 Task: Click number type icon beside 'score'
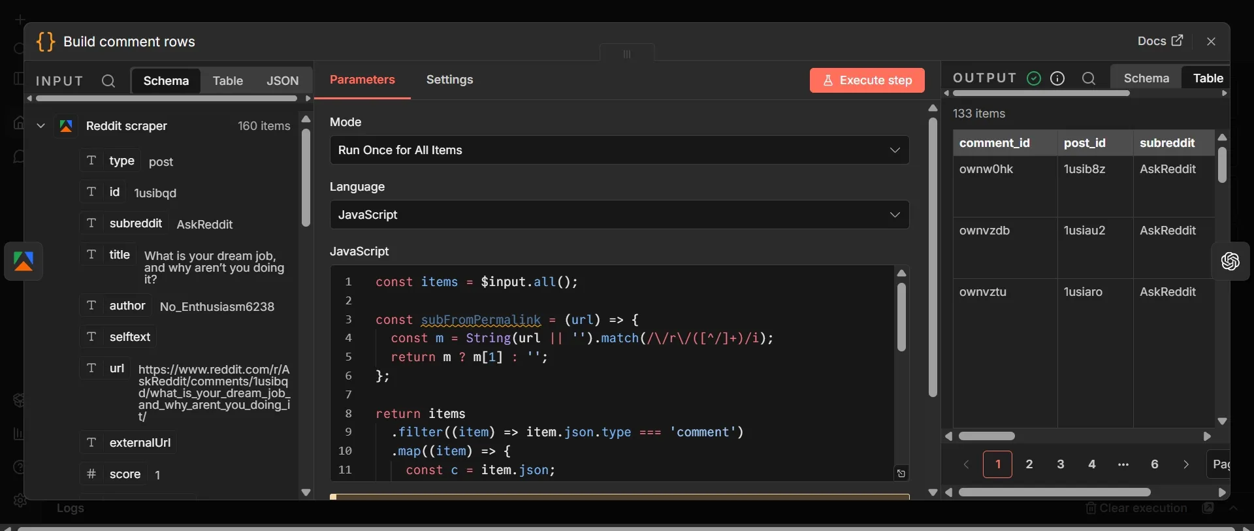click(91, 474)
